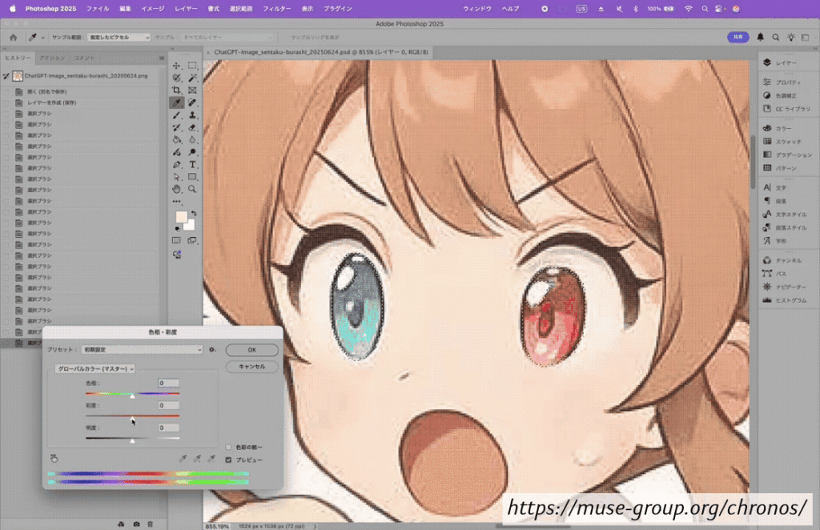Enable the 色彩の統一 checkbox
Viewport: 820px width, 530px height.
(x=228, y=448)
